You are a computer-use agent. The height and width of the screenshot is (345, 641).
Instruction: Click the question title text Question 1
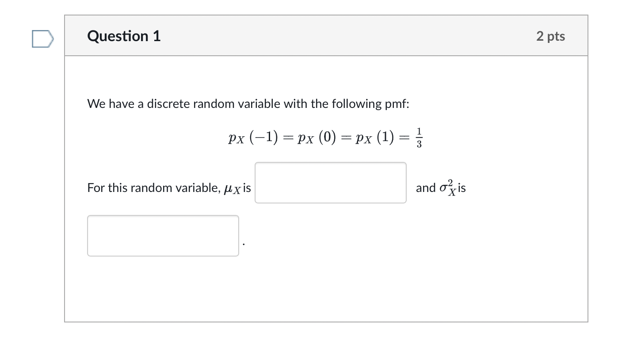tap(124, 36)
